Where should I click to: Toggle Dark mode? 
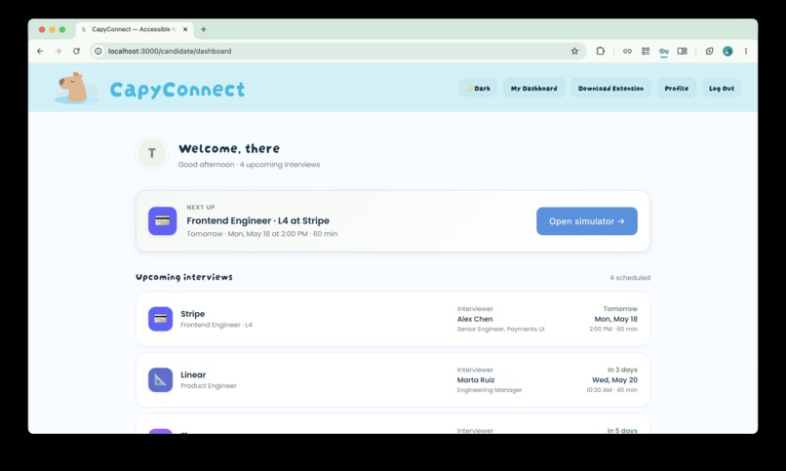point(478,88)
